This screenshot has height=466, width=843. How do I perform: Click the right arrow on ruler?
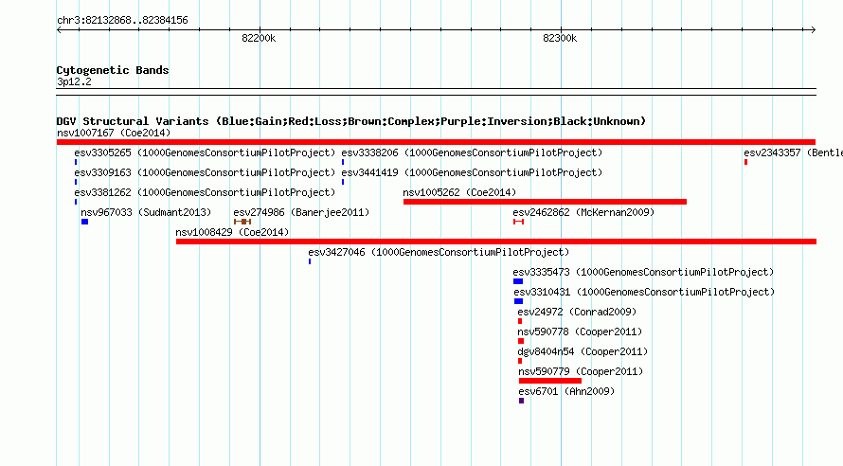click(x=814, y=29)
